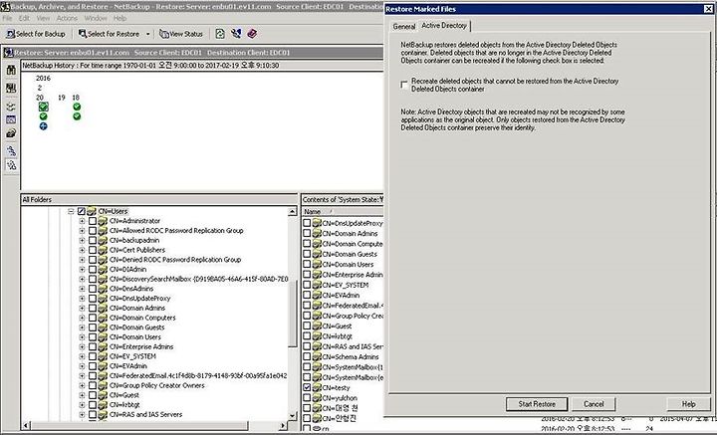
Task: Click the second sidebar icon below binoculars
Action: (x=11, y=88)
